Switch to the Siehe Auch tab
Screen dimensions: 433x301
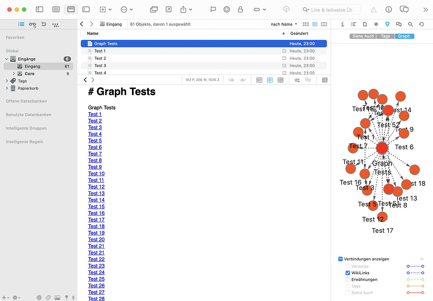point(363,36)
